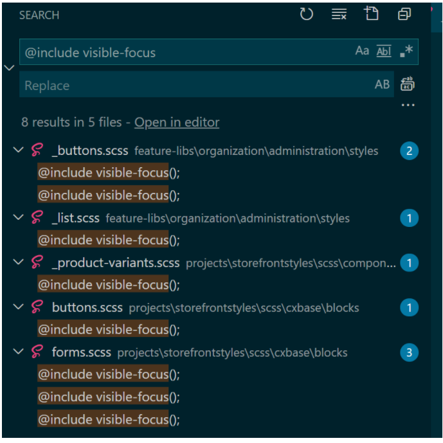Screen dimensions: 443x443
Task: Click the 8 results in 5 files text
Action: click(x=71, y=122)
